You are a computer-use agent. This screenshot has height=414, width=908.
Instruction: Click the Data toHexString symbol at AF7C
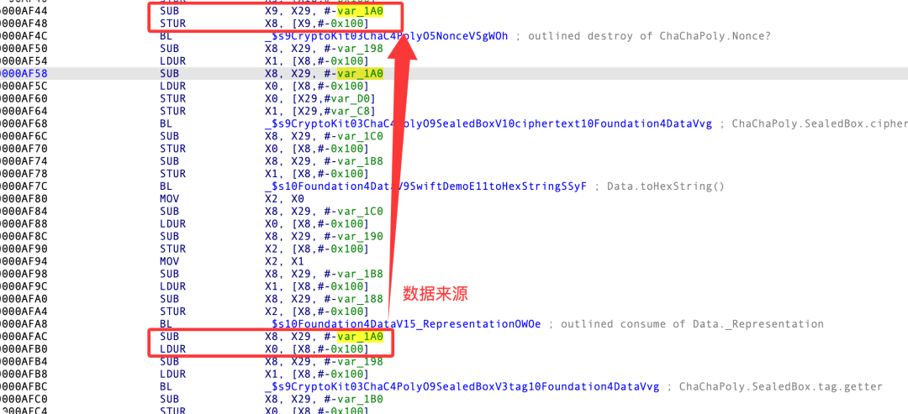tap(425, 186)
